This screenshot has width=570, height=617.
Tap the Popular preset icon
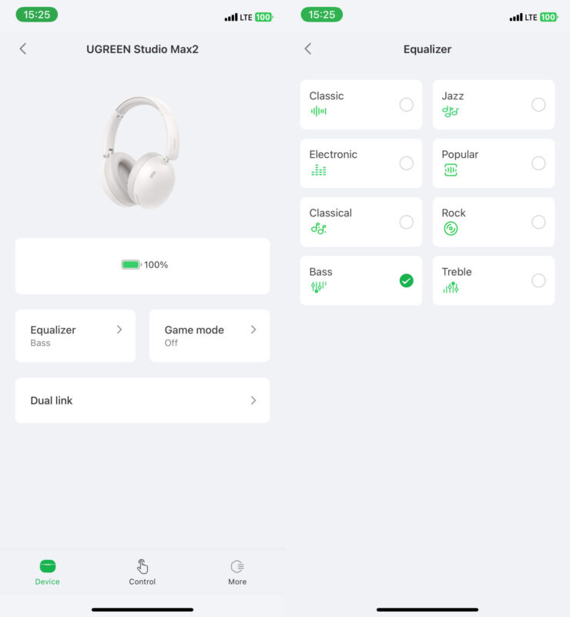click(451, 170)
